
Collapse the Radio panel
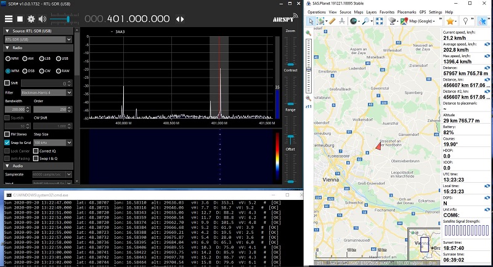tap(7, 48)
